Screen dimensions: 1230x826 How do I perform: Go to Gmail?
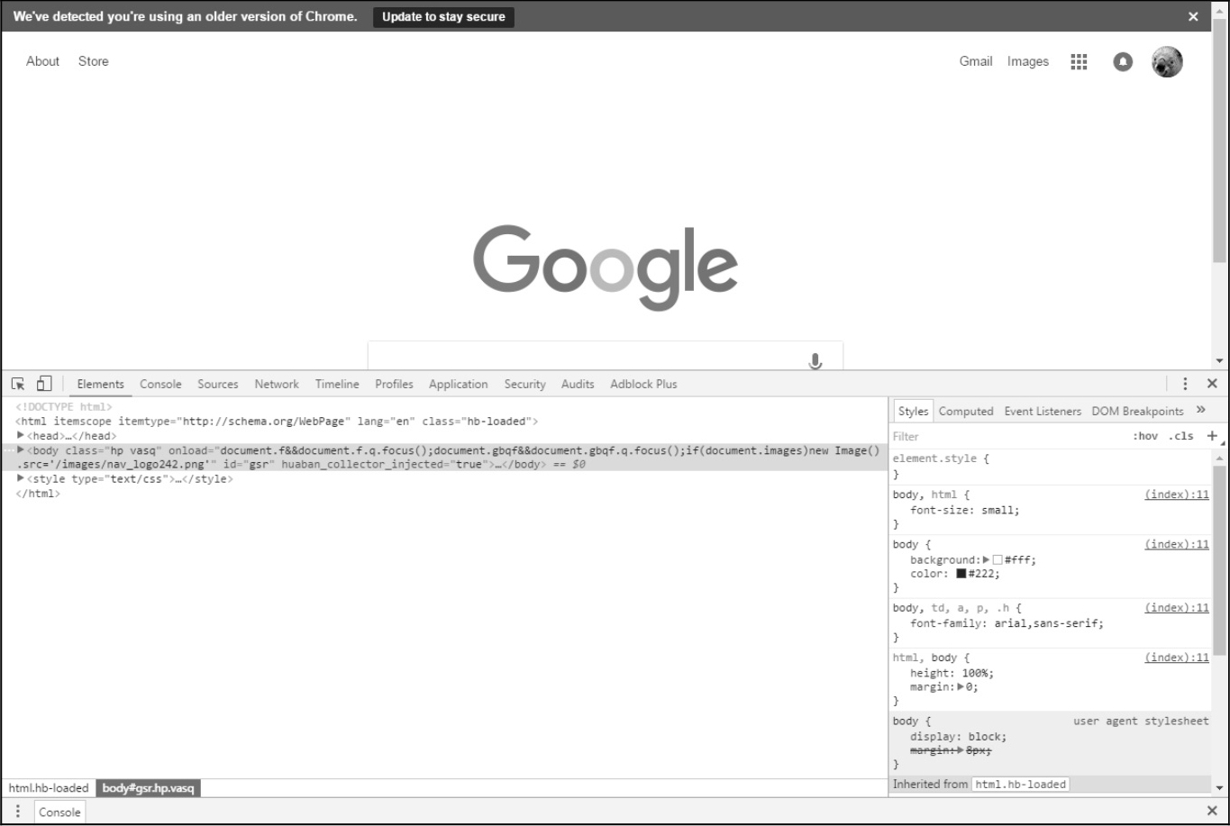pyautogui.click(x=976, y=61)
